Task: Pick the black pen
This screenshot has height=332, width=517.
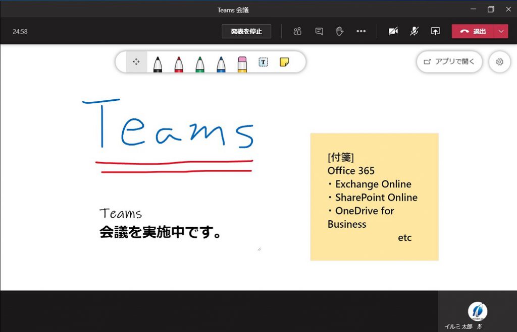Action: click(x=158, y=64)
